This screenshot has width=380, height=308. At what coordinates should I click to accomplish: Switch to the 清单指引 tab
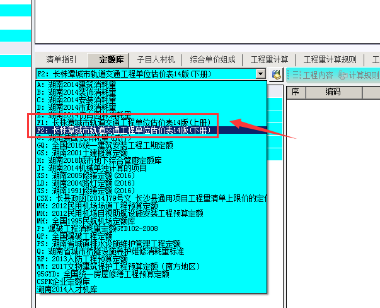(61, 59)
